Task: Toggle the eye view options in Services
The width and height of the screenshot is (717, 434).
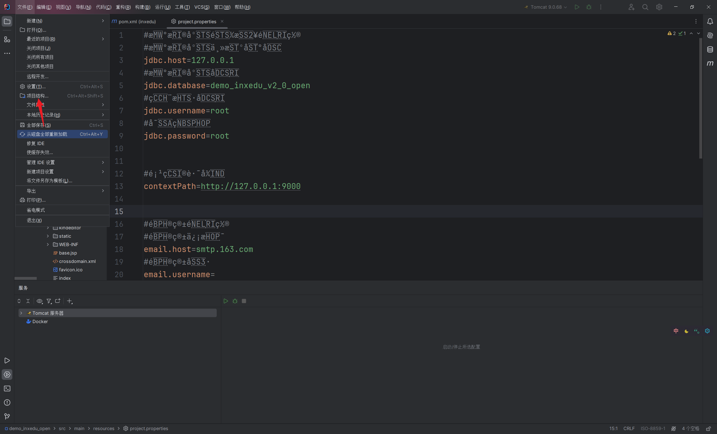Action: [39, 301]
